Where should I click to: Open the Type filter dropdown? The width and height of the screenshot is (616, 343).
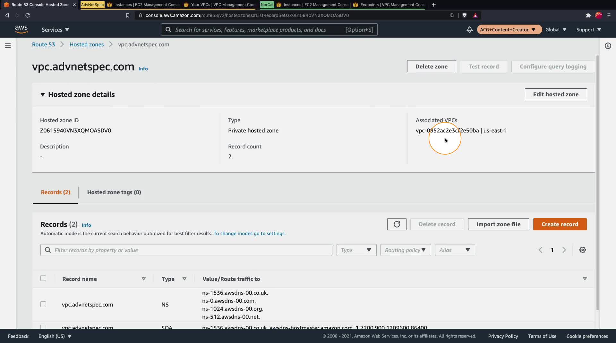[x=356, y=250]
